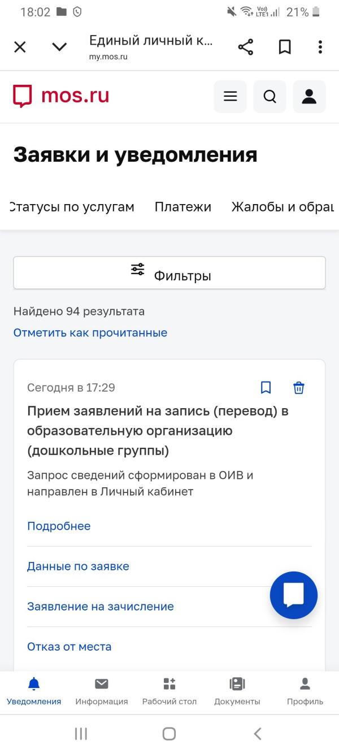The height and width of the screenshot is (753, 339).
Task: Click Отметить как прочитанные link
Action: 90,333
